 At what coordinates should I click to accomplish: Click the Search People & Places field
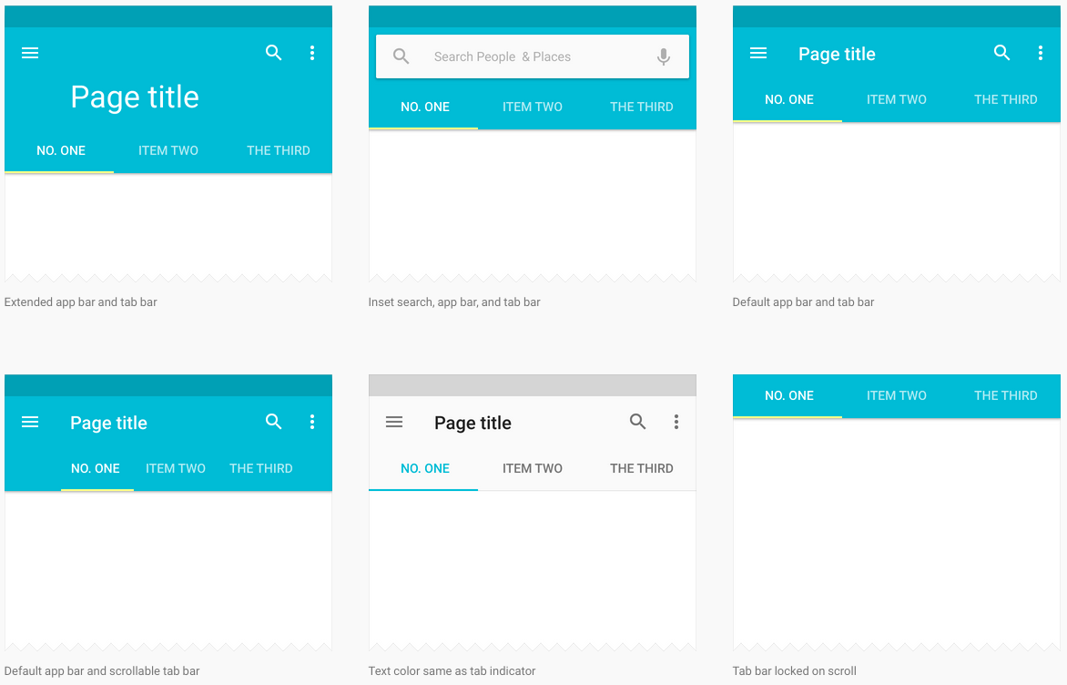533,56
